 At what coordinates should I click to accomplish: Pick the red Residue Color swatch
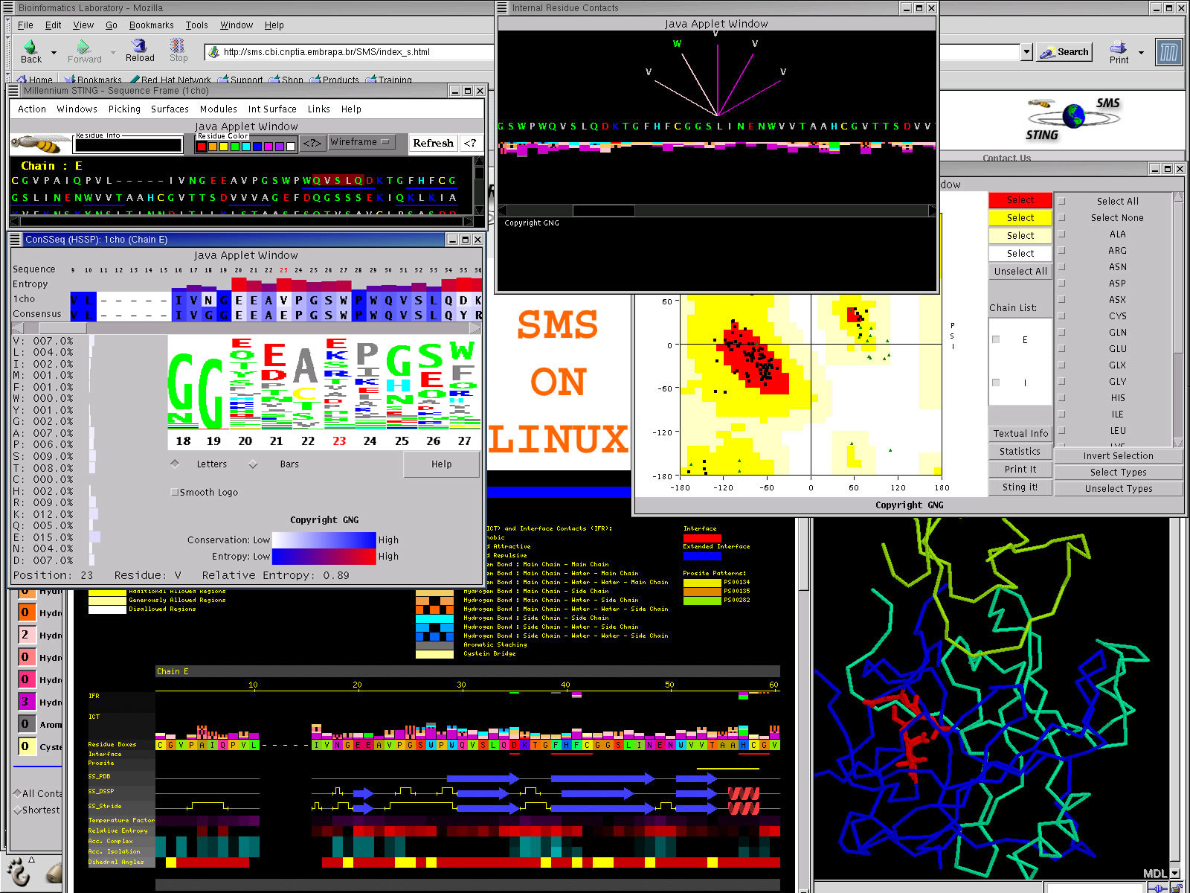[x=202, y=147]
